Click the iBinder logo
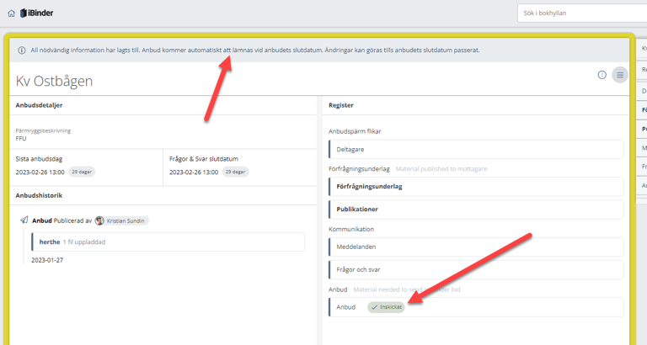Viewport: 647px width, 345px height. coord(35,13)
